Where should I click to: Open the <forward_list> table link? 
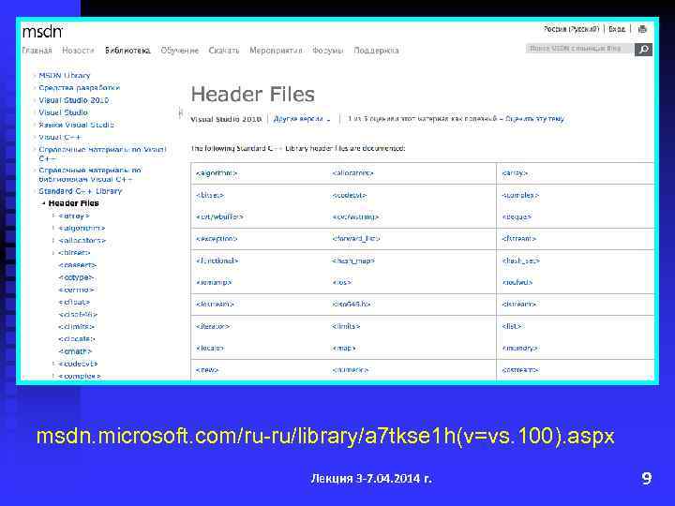(x=355, y=238)
